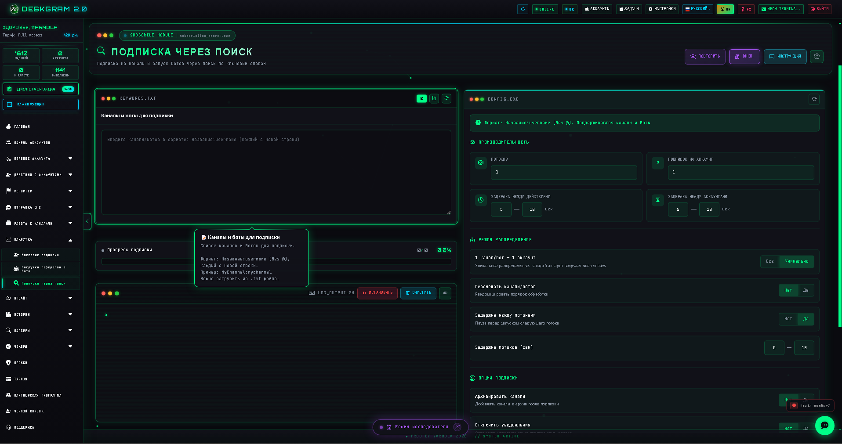Screen dimensions: 842x444
Task: Toggle the FX button in top bar
Action: point(746,9)
